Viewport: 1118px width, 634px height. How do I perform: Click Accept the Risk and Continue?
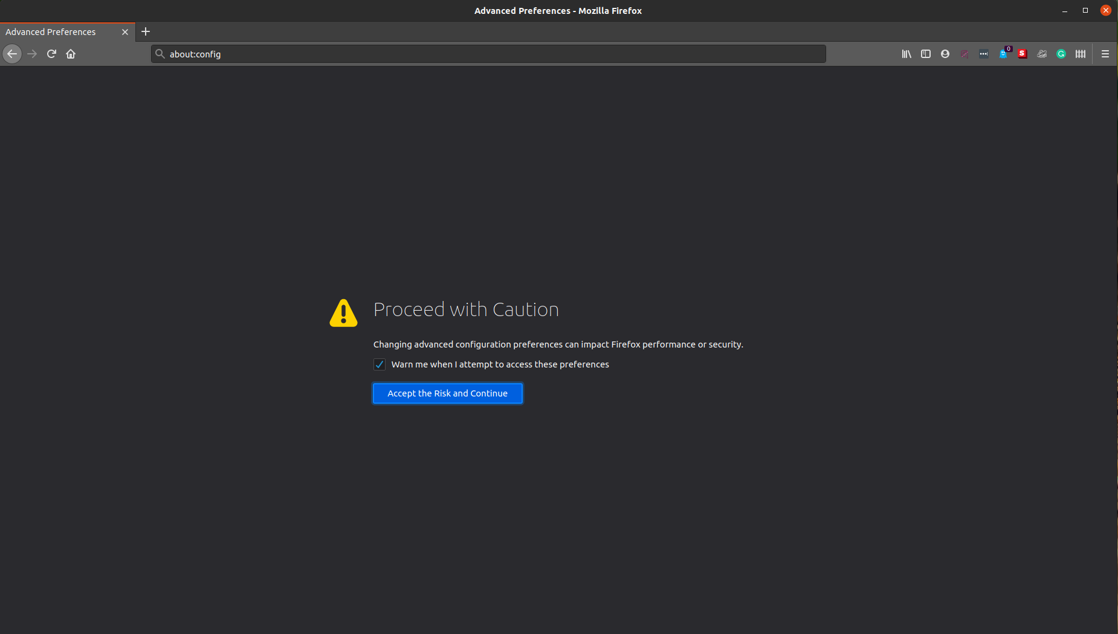[x=447, y=393]
